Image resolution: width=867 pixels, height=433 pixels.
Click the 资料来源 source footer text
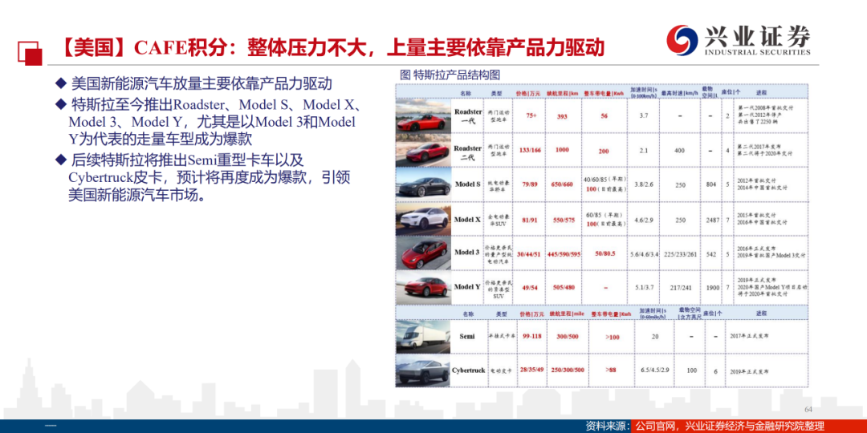tap(705, 426)
